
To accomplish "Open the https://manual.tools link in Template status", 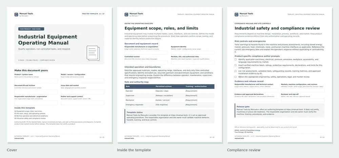I will click(x=180, y=115).
